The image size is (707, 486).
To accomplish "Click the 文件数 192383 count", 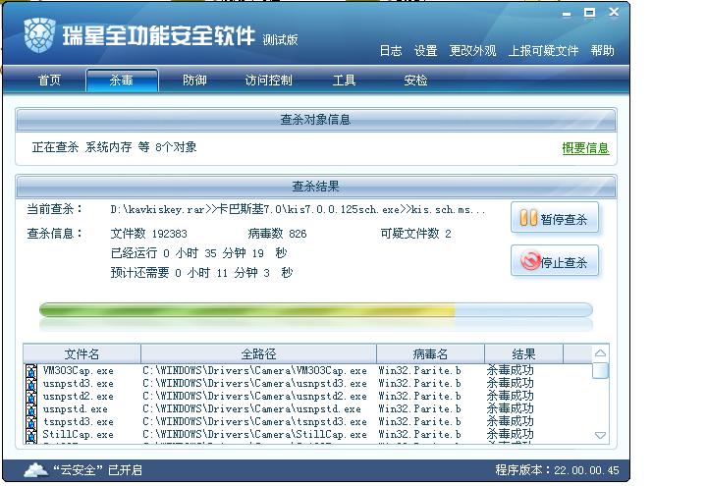I will [149, 234].
